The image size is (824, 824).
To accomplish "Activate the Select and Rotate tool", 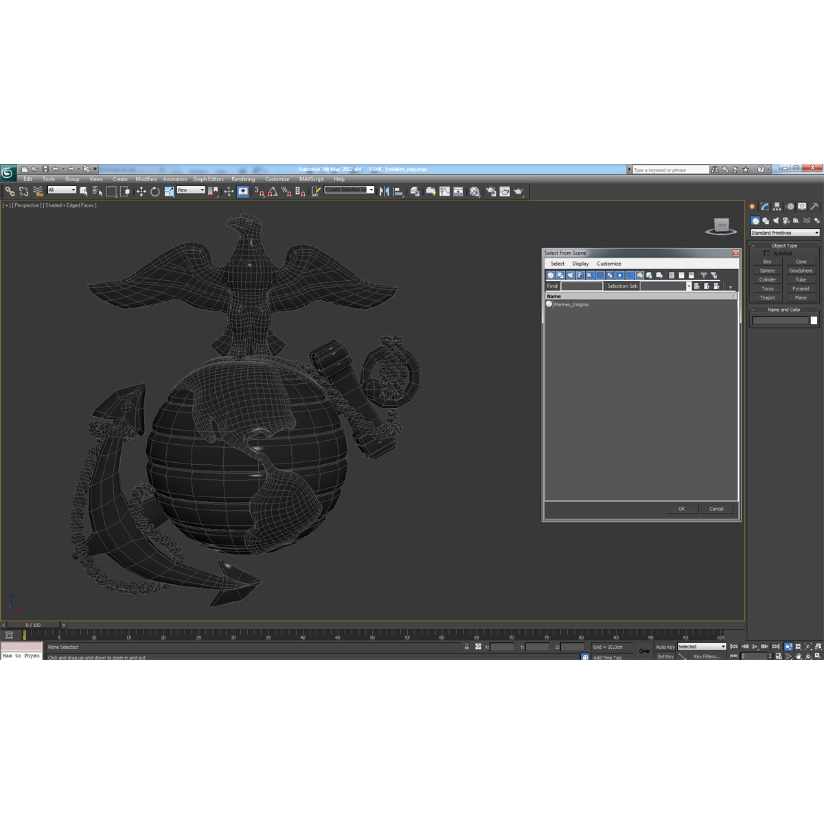I will (155, 191).
